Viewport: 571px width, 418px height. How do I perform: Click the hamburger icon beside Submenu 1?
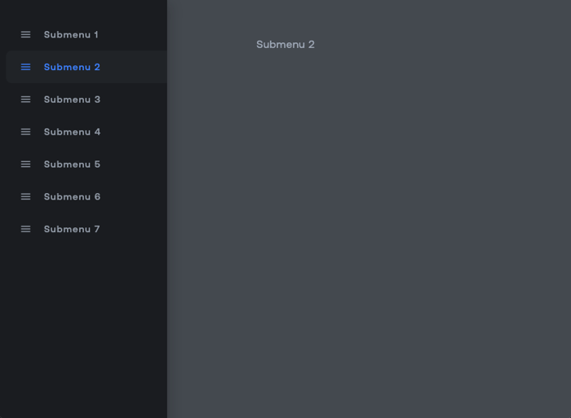point(25,34)
